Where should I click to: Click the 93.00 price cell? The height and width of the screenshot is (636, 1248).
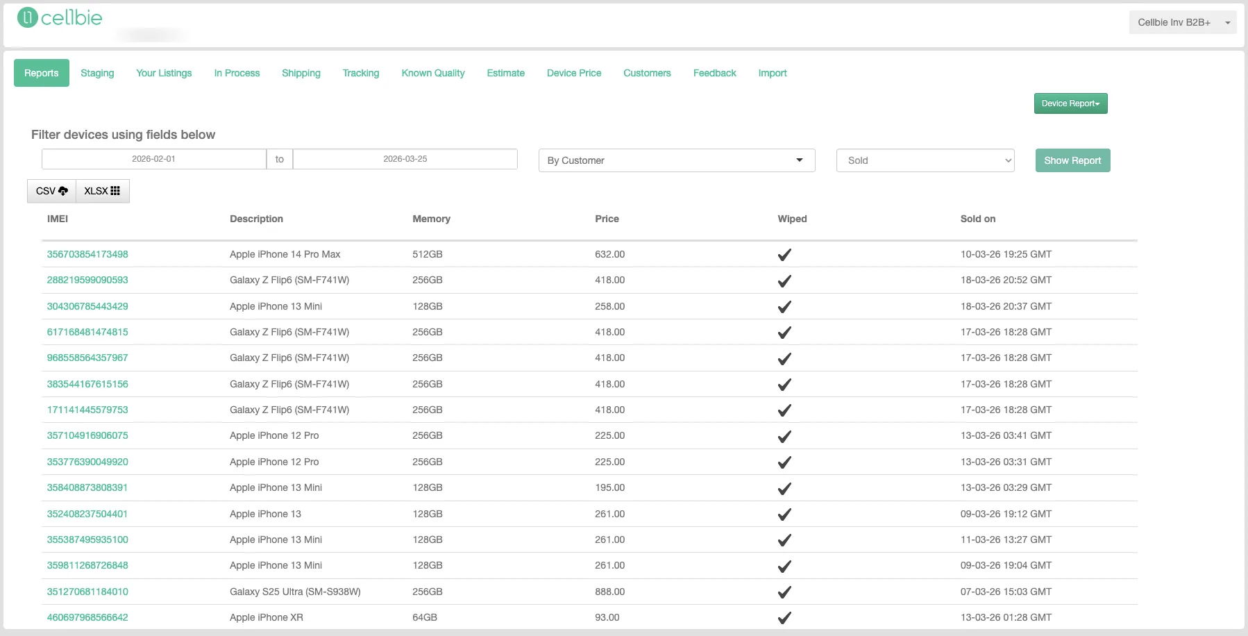[607, 617]
